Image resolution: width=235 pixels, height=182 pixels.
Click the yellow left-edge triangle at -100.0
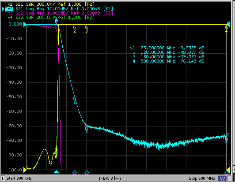[25, 170]
